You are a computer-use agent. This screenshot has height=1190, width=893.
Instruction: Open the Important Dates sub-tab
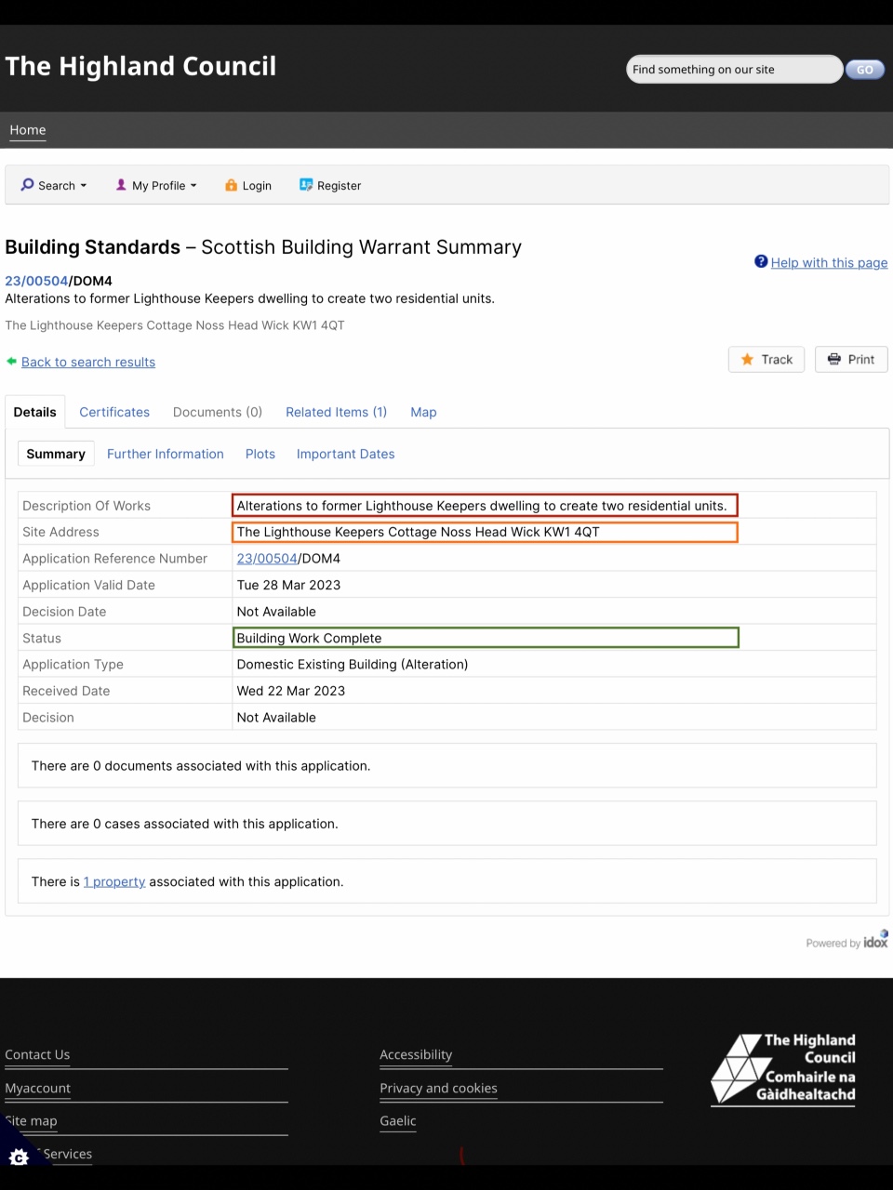tap(345, 454)
